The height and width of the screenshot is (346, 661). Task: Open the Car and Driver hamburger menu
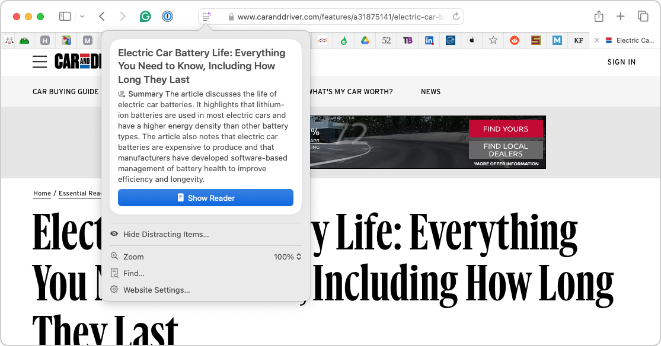click(x=40, y=62)
